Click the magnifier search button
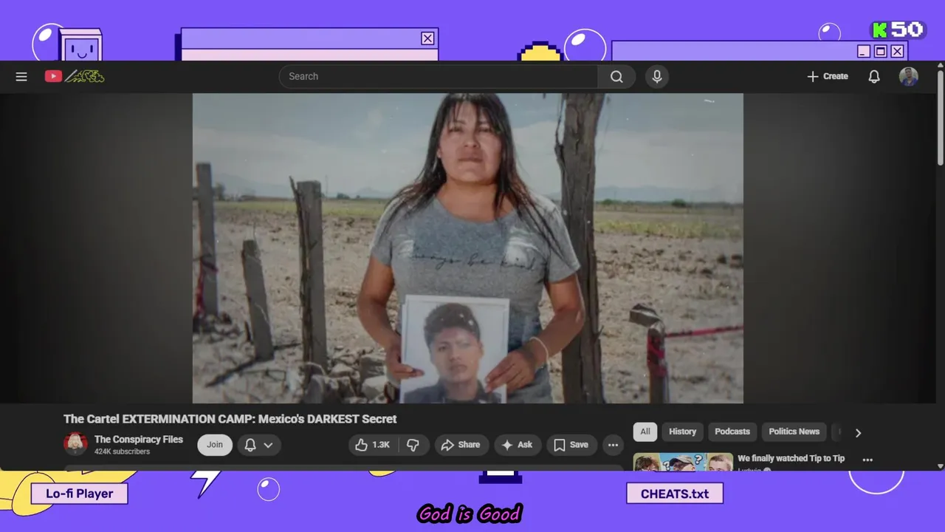945x532 pixels. click(616, 76)
